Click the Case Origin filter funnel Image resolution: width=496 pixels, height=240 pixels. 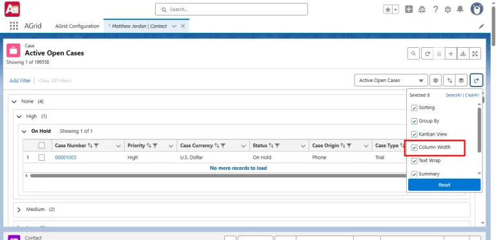(x=349, y=146)
